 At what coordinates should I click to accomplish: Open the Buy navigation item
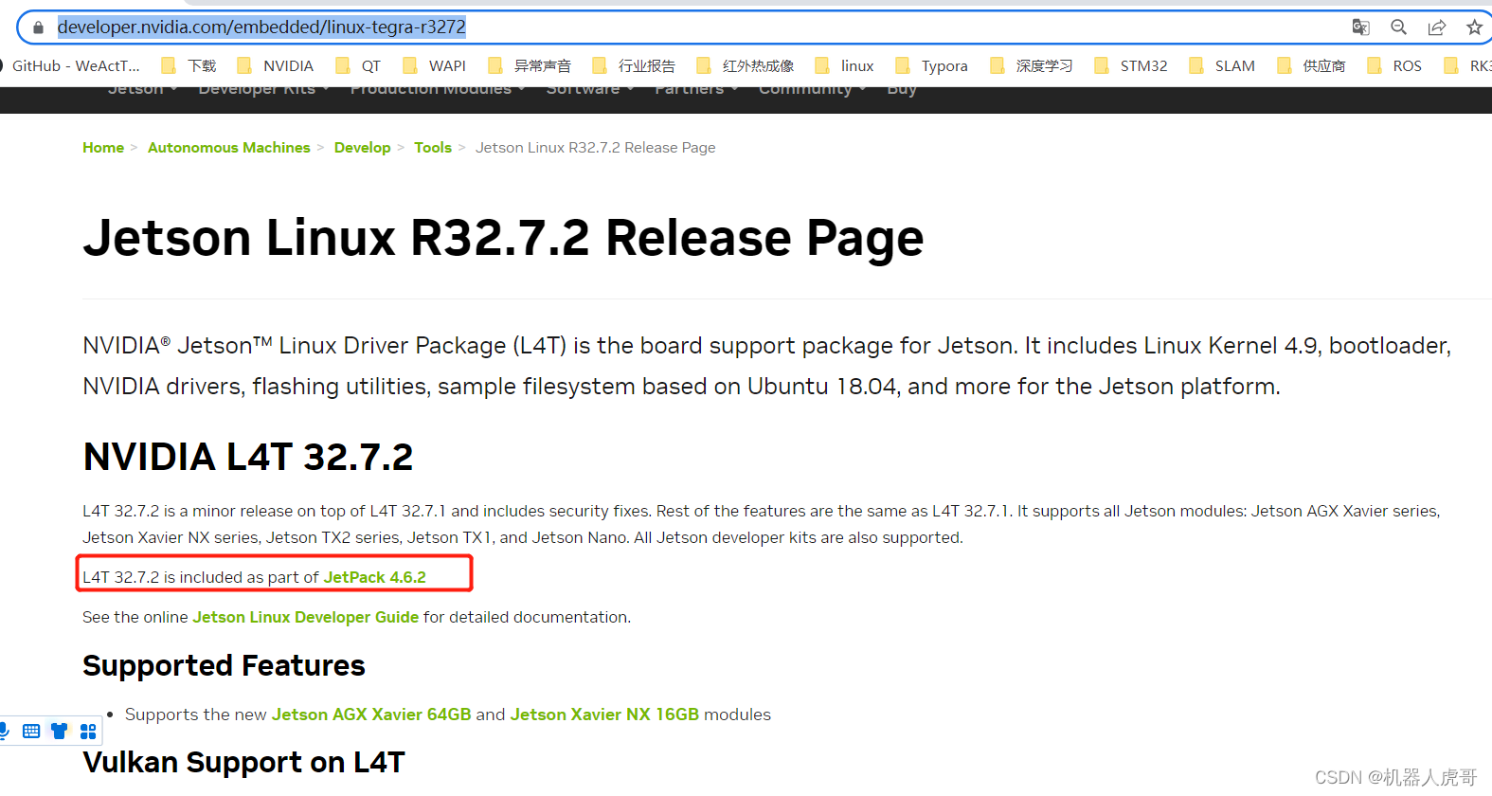(x=902, y=88)
